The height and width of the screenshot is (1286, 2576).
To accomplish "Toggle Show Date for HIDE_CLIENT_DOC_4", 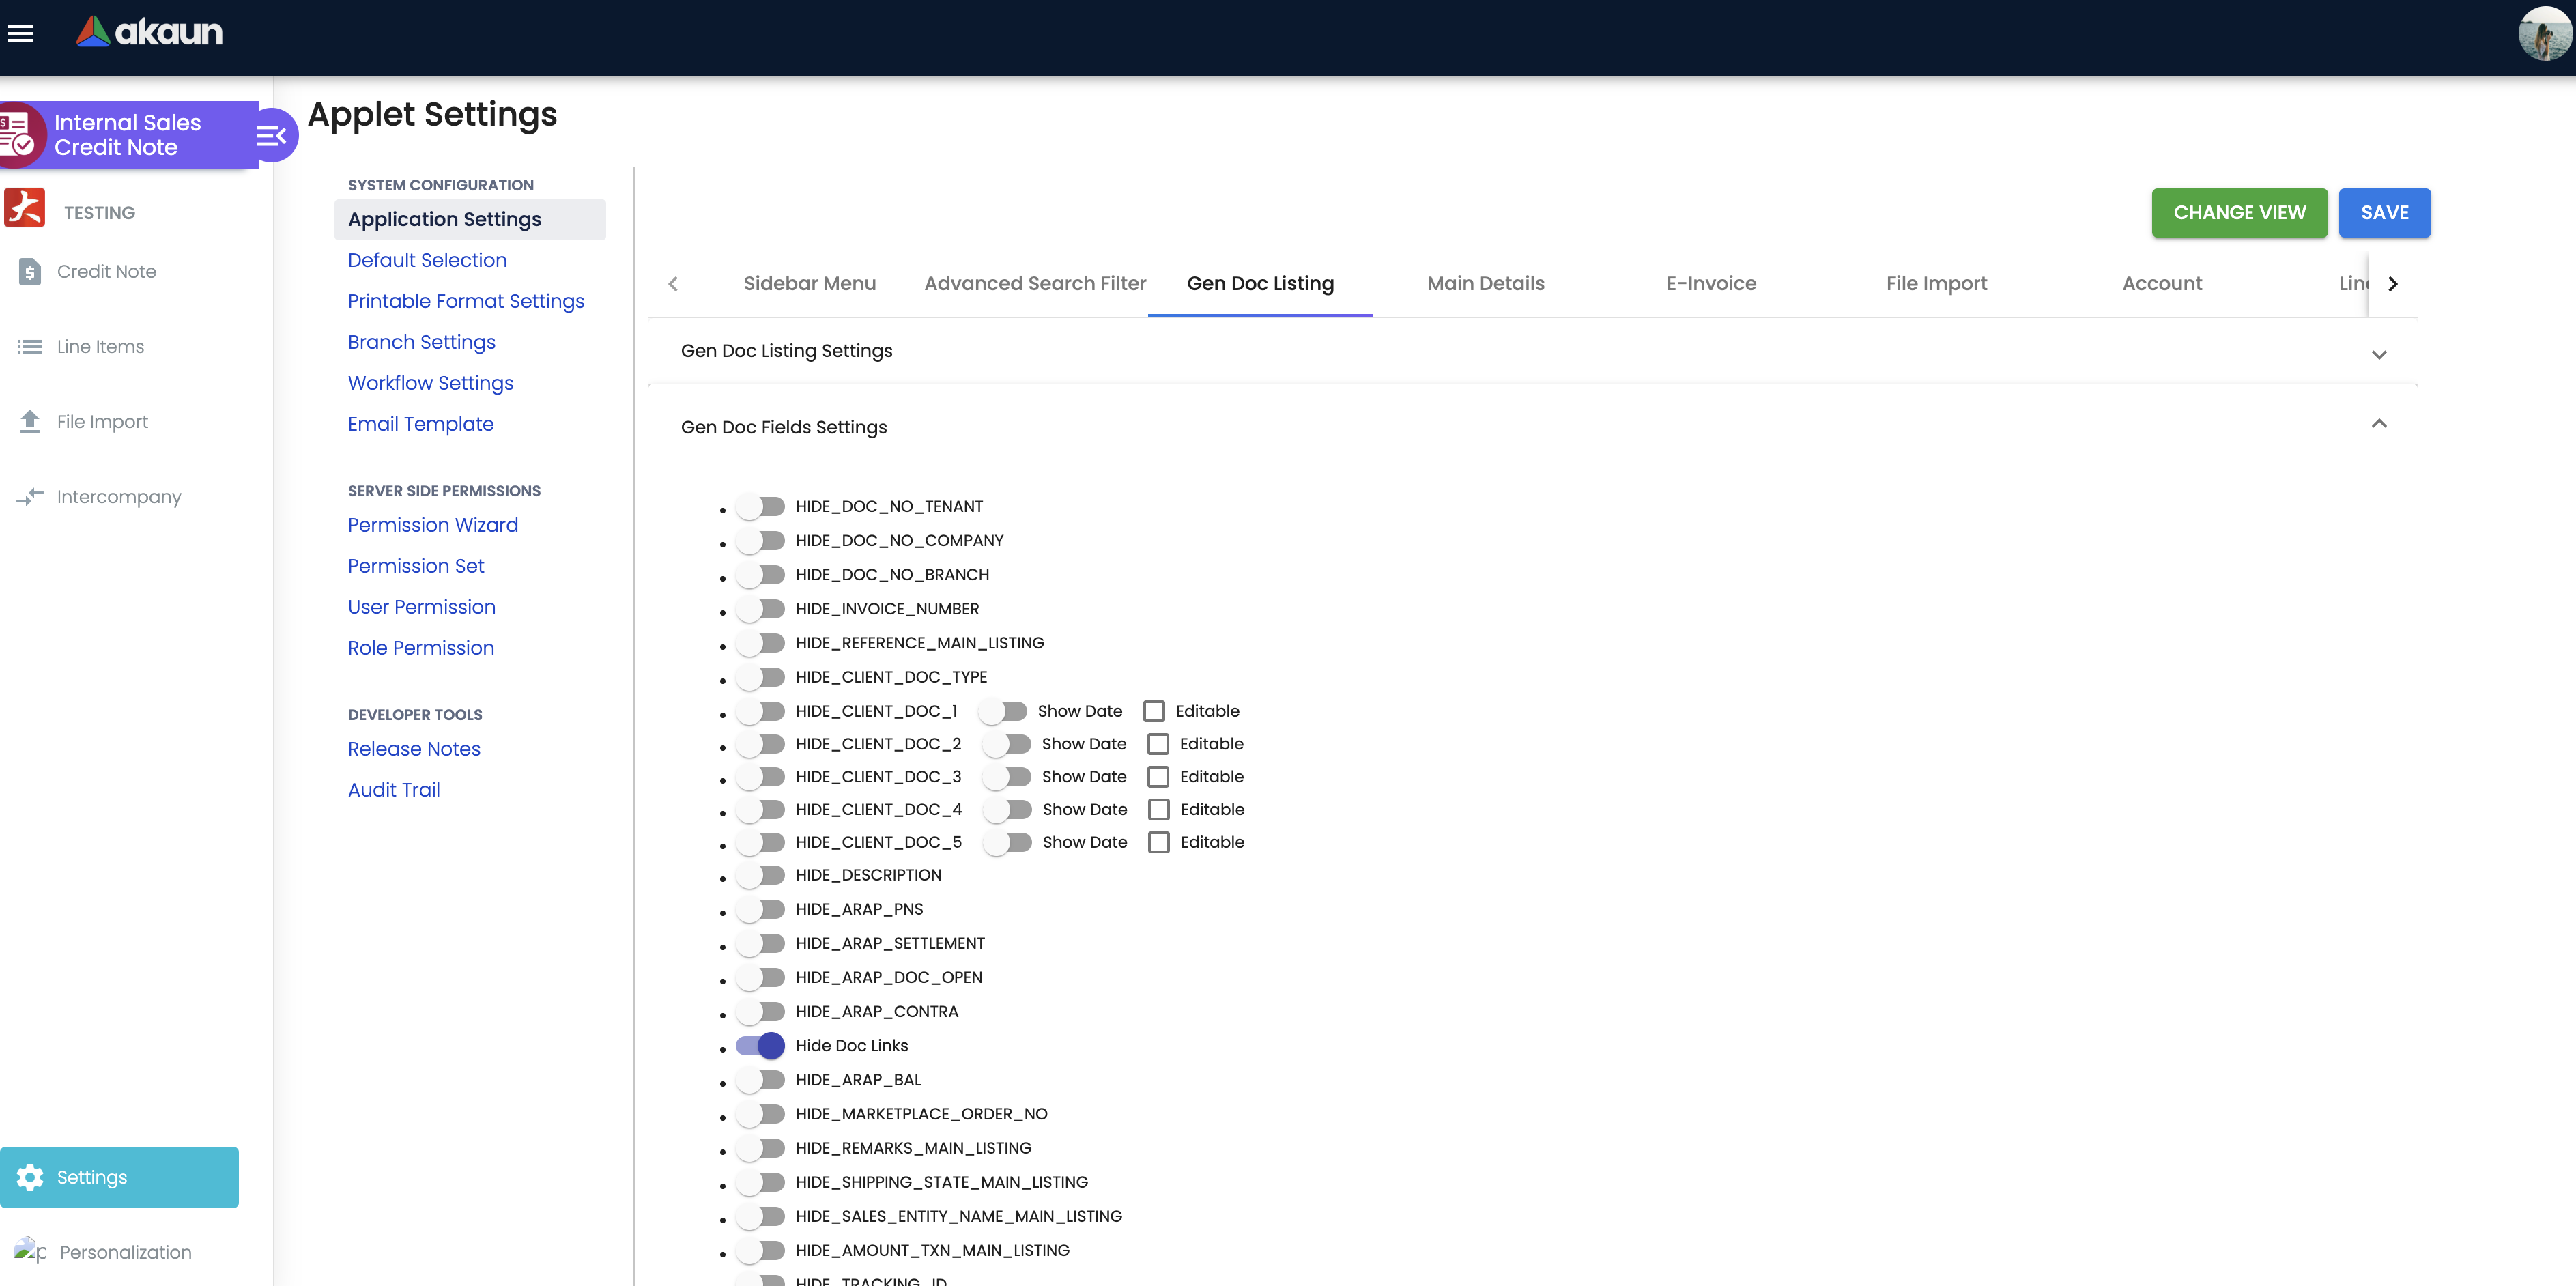I will [1007, 809].
